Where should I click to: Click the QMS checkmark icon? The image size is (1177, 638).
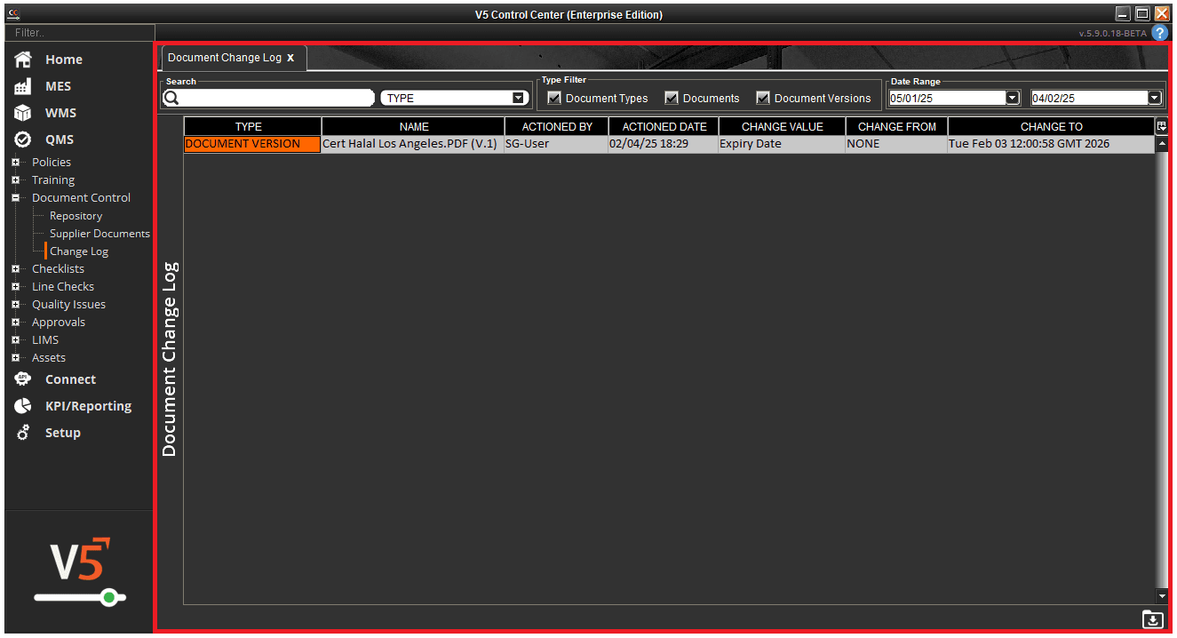click(24, 140)
